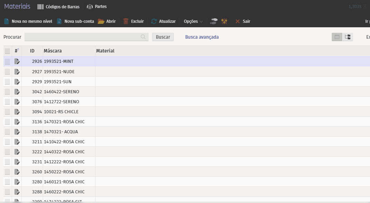Tick checkbox for row 1993521-NUDE
This screenshot has width=370, height=203.
click(7, 72)
